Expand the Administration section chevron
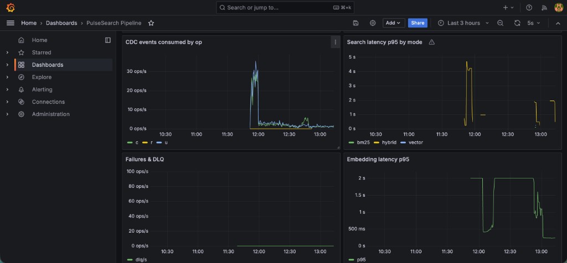Image resolution: width=567 pixels, height=263 pixels. (7, 114)
